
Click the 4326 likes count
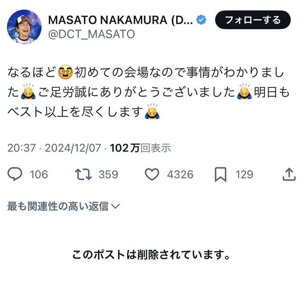point(180,174)
